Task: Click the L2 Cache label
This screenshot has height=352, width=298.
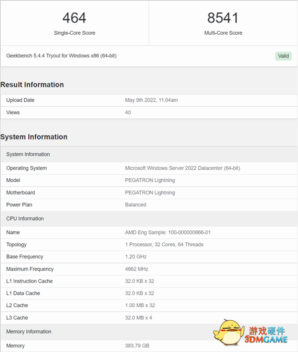Action: click(x=17, y=305)
